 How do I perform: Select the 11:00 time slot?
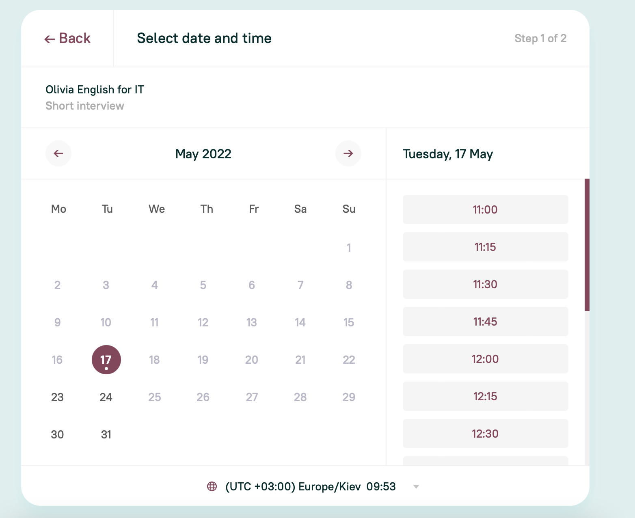(x=485, y=209)
